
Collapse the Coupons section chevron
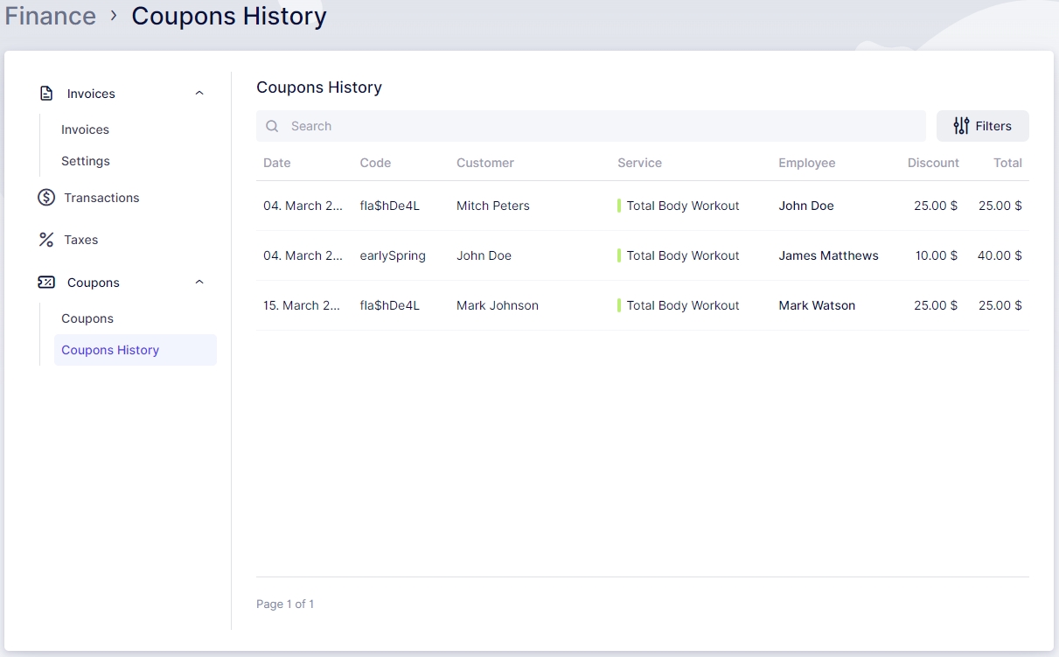point(199,283)
